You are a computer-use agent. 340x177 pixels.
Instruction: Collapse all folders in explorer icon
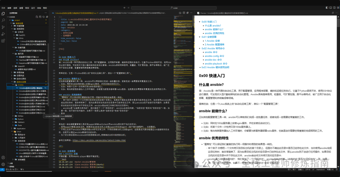tap(47, 17)
